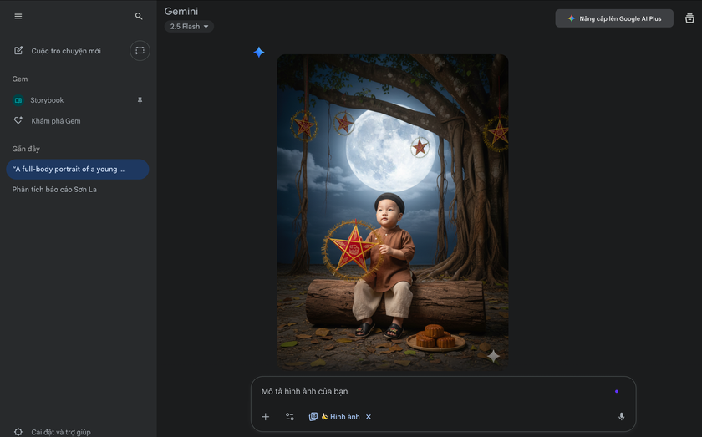Click the print icon in the top-right corner

click(x=689, y=18)
